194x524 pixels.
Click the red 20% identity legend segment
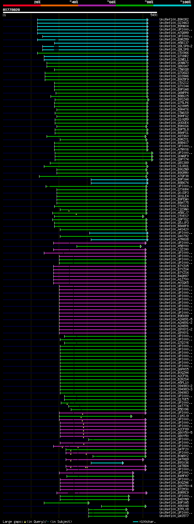pos(22,5)
